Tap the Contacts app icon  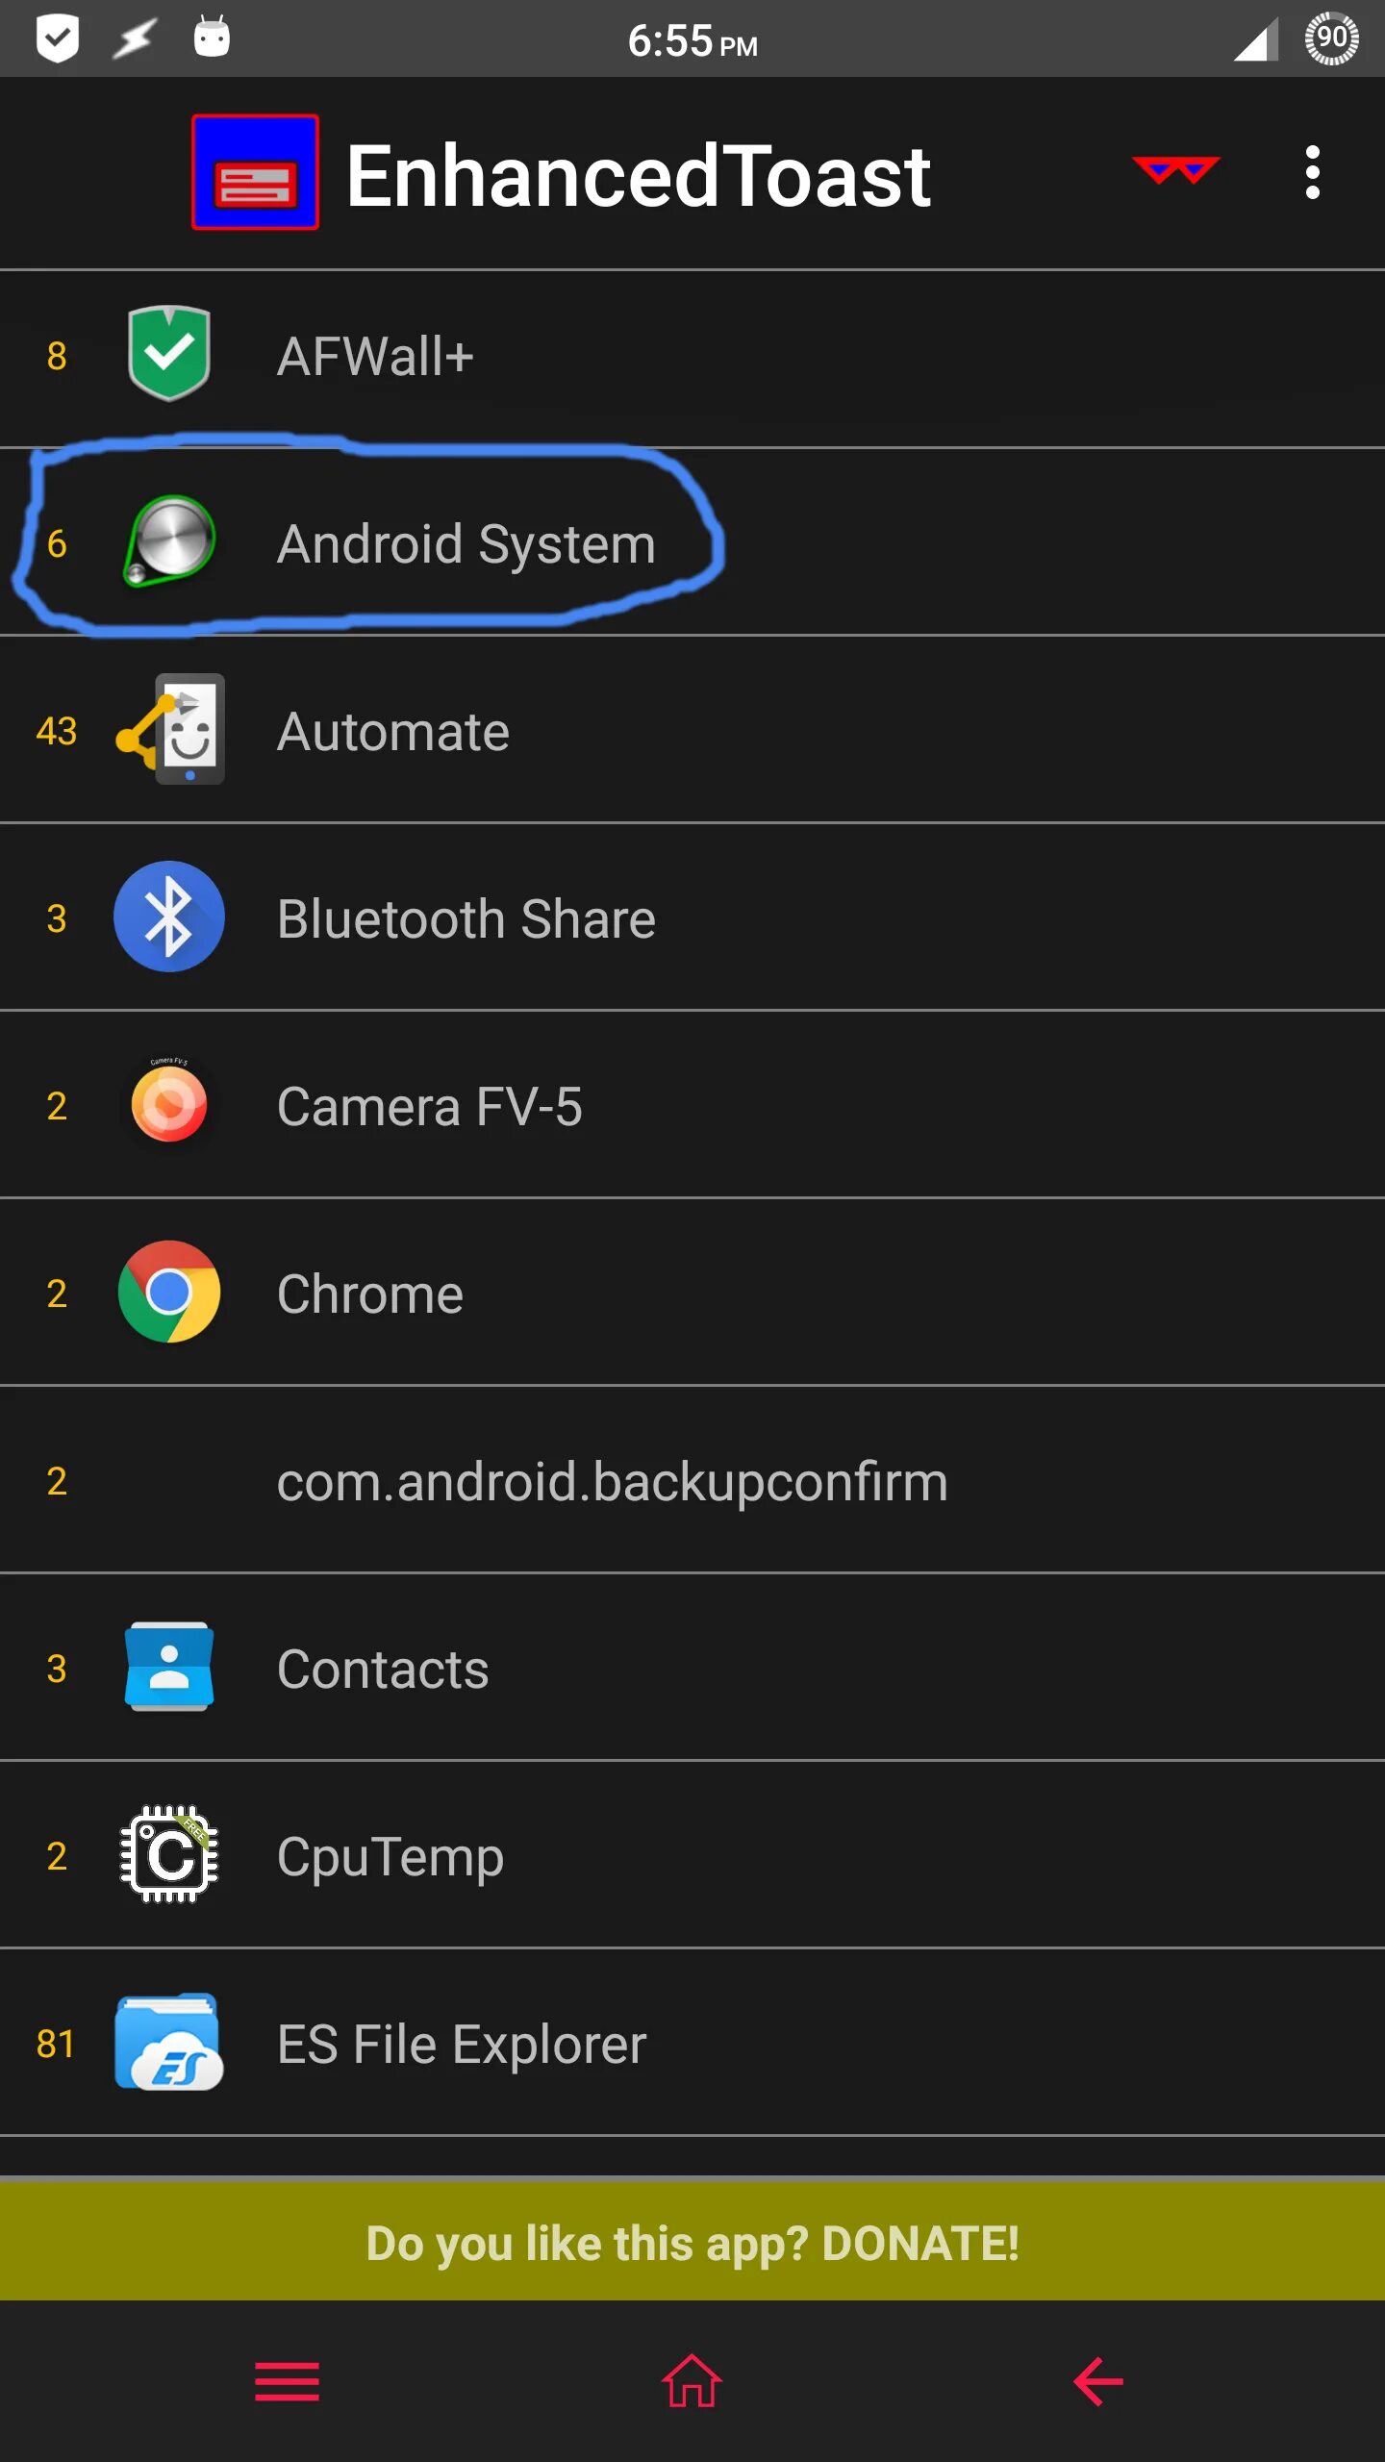pos(169,1667)
